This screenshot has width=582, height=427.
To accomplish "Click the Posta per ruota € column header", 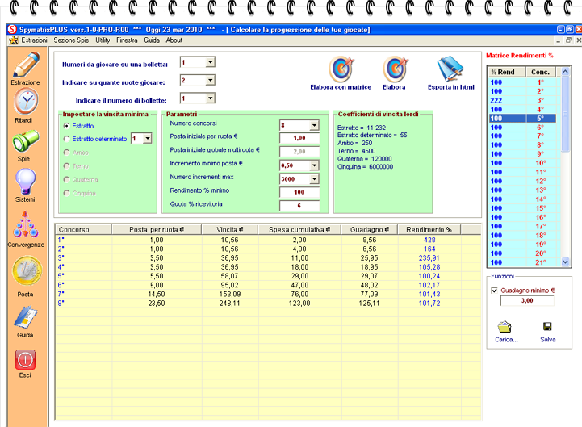I will pyautogui.click(x=157, y=229).
